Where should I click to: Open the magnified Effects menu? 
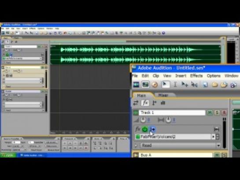tap(196, 76)
